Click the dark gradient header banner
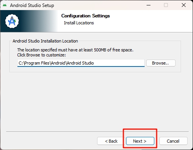 (x=29, y=21)
